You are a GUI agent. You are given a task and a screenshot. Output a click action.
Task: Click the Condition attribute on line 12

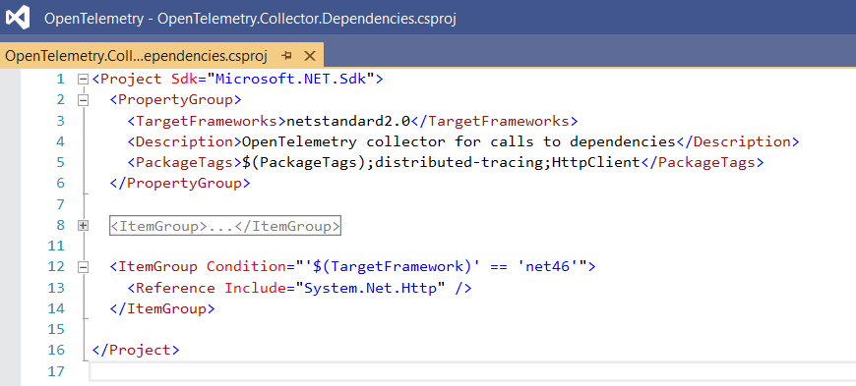click(x=247, y=267)
